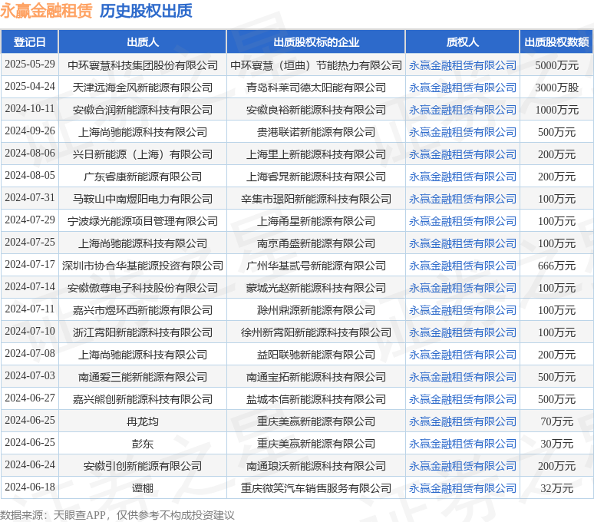Click the 质权人 column header
This screenshot has width=594, height=522.
[463, 41]
